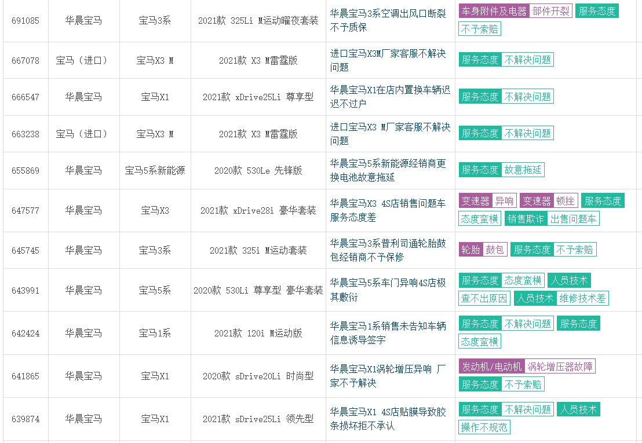
Task: Click complaint ID 639874
Action: 25,419
